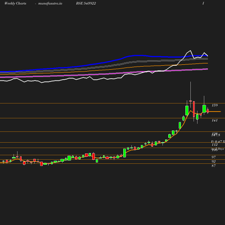Click the 'Weekly Charts' title text
Screen dimensions: 225x225
point(15,4)
